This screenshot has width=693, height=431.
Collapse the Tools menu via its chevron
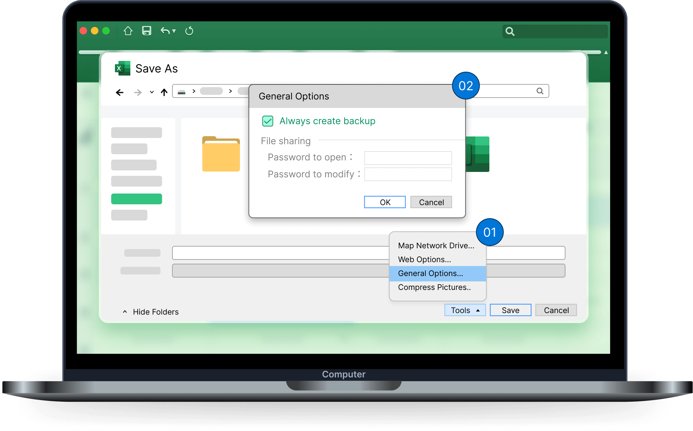pos(478,310)
